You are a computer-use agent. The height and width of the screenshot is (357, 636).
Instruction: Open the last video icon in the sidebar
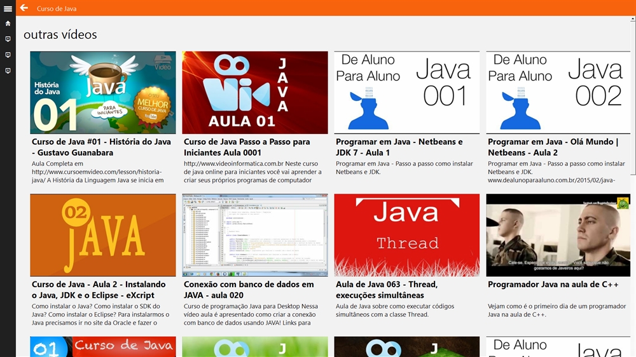(8, 71)
